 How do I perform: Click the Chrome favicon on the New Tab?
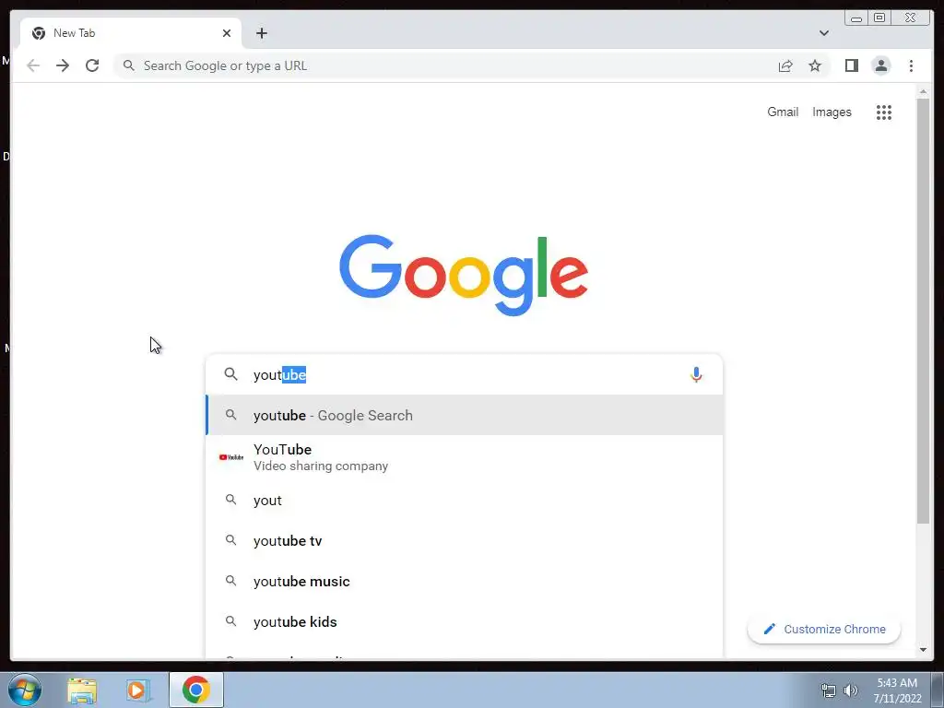coord(39,33)
